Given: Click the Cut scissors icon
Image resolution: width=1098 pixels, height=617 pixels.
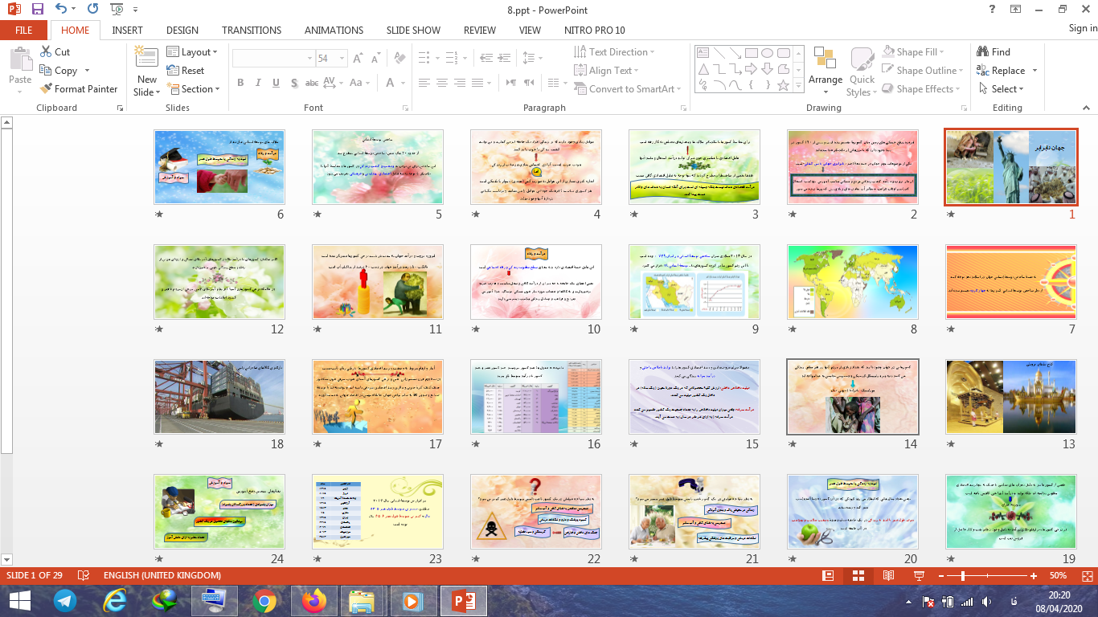Looking at the screenshot, I should click(46, 51).
